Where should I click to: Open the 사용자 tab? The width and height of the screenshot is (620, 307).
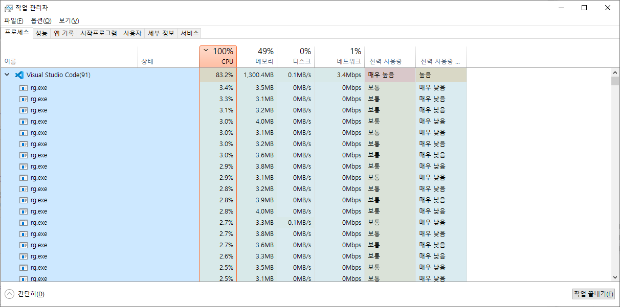(132, 33)
